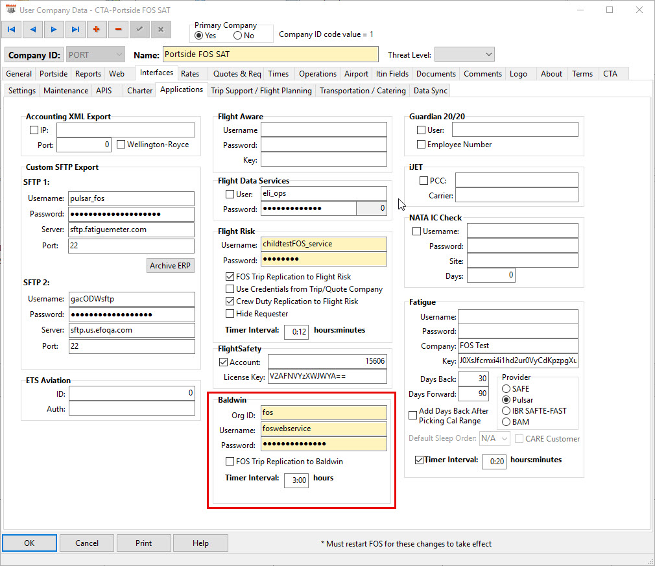This screenshot has height=566, width=655.
Task: Click the application icon in the title bar
Action: (x=10, y=9)
